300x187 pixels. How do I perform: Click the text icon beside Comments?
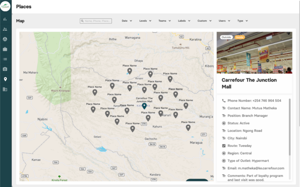(x=224, y=176)
